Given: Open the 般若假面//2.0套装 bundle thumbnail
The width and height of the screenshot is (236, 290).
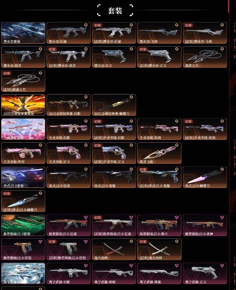Looking at the screenshot, I should (x=23, y=225).
